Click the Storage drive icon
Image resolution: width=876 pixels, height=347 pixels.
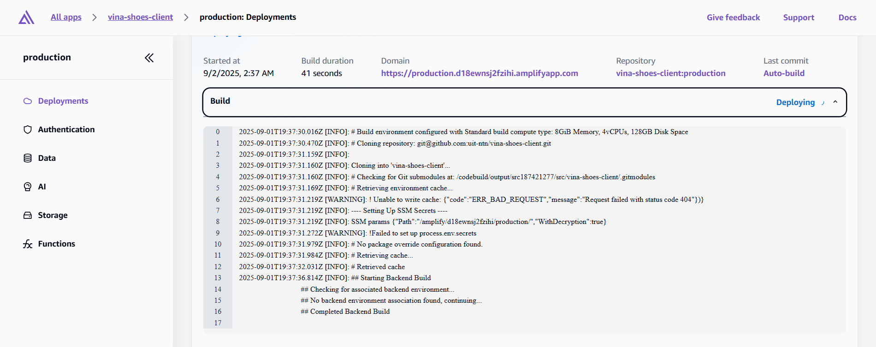(x=28, y=215)
